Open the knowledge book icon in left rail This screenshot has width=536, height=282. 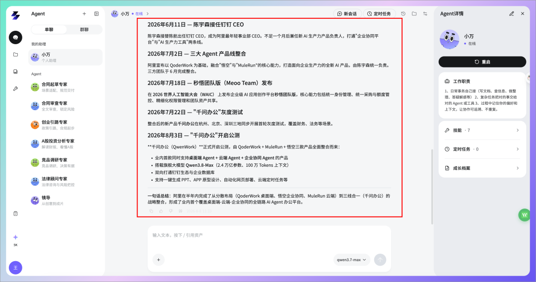tap(15, 72)
